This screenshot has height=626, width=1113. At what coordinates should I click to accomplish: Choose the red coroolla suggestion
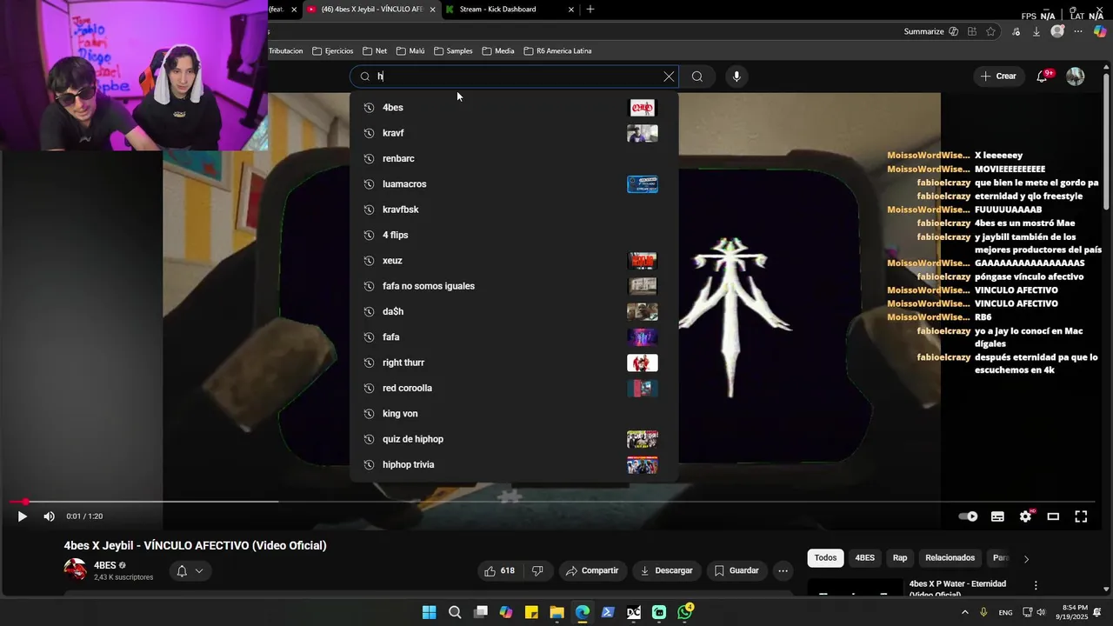coord(514,389)
